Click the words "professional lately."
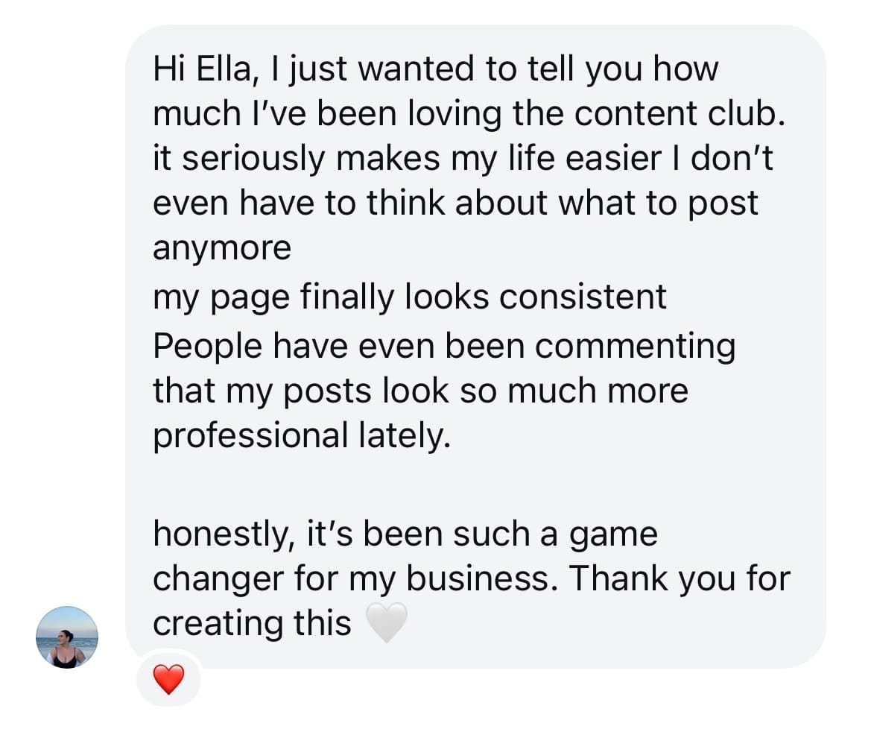 (302, 435)
